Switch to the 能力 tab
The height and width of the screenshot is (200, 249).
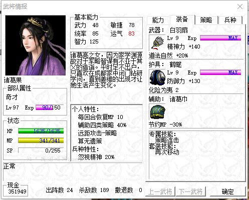(158, 20)
